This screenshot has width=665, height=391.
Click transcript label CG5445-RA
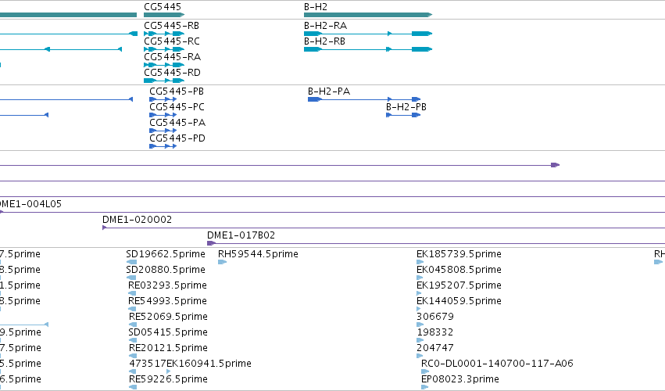pos(172,57)
